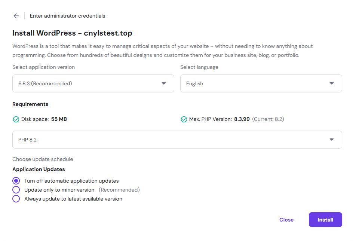Click the caret arrow in the English language field

pos(331,83)
